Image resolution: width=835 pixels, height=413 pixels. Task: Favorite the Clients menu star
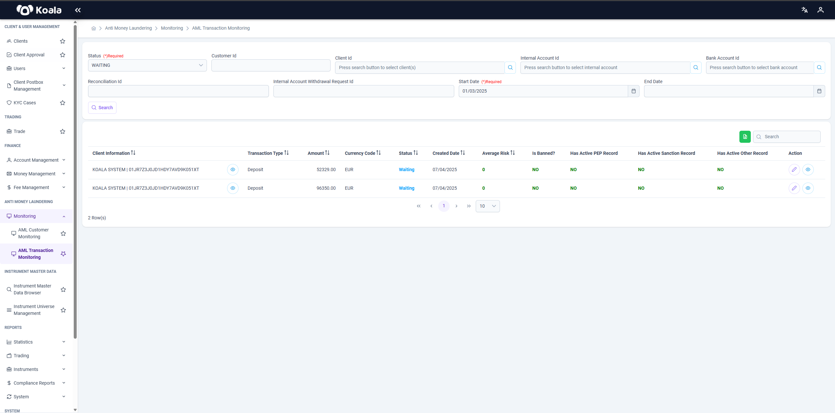63,41
